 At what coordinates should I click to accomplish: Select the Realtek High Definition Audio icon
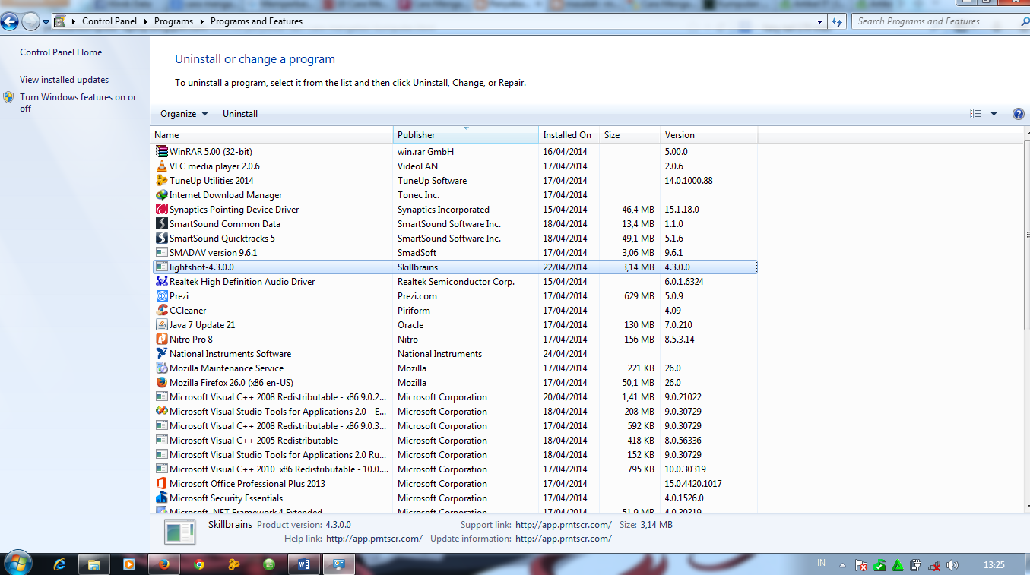click(161, 282)
